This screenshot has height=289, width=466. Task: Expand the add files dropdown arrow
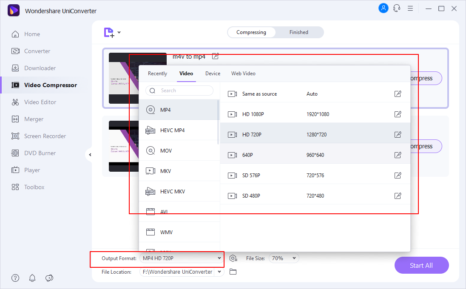(119, 32)
